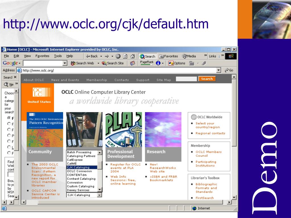Click the Go button beside address bar
The image size is (291, 218).
click(229, 70)
